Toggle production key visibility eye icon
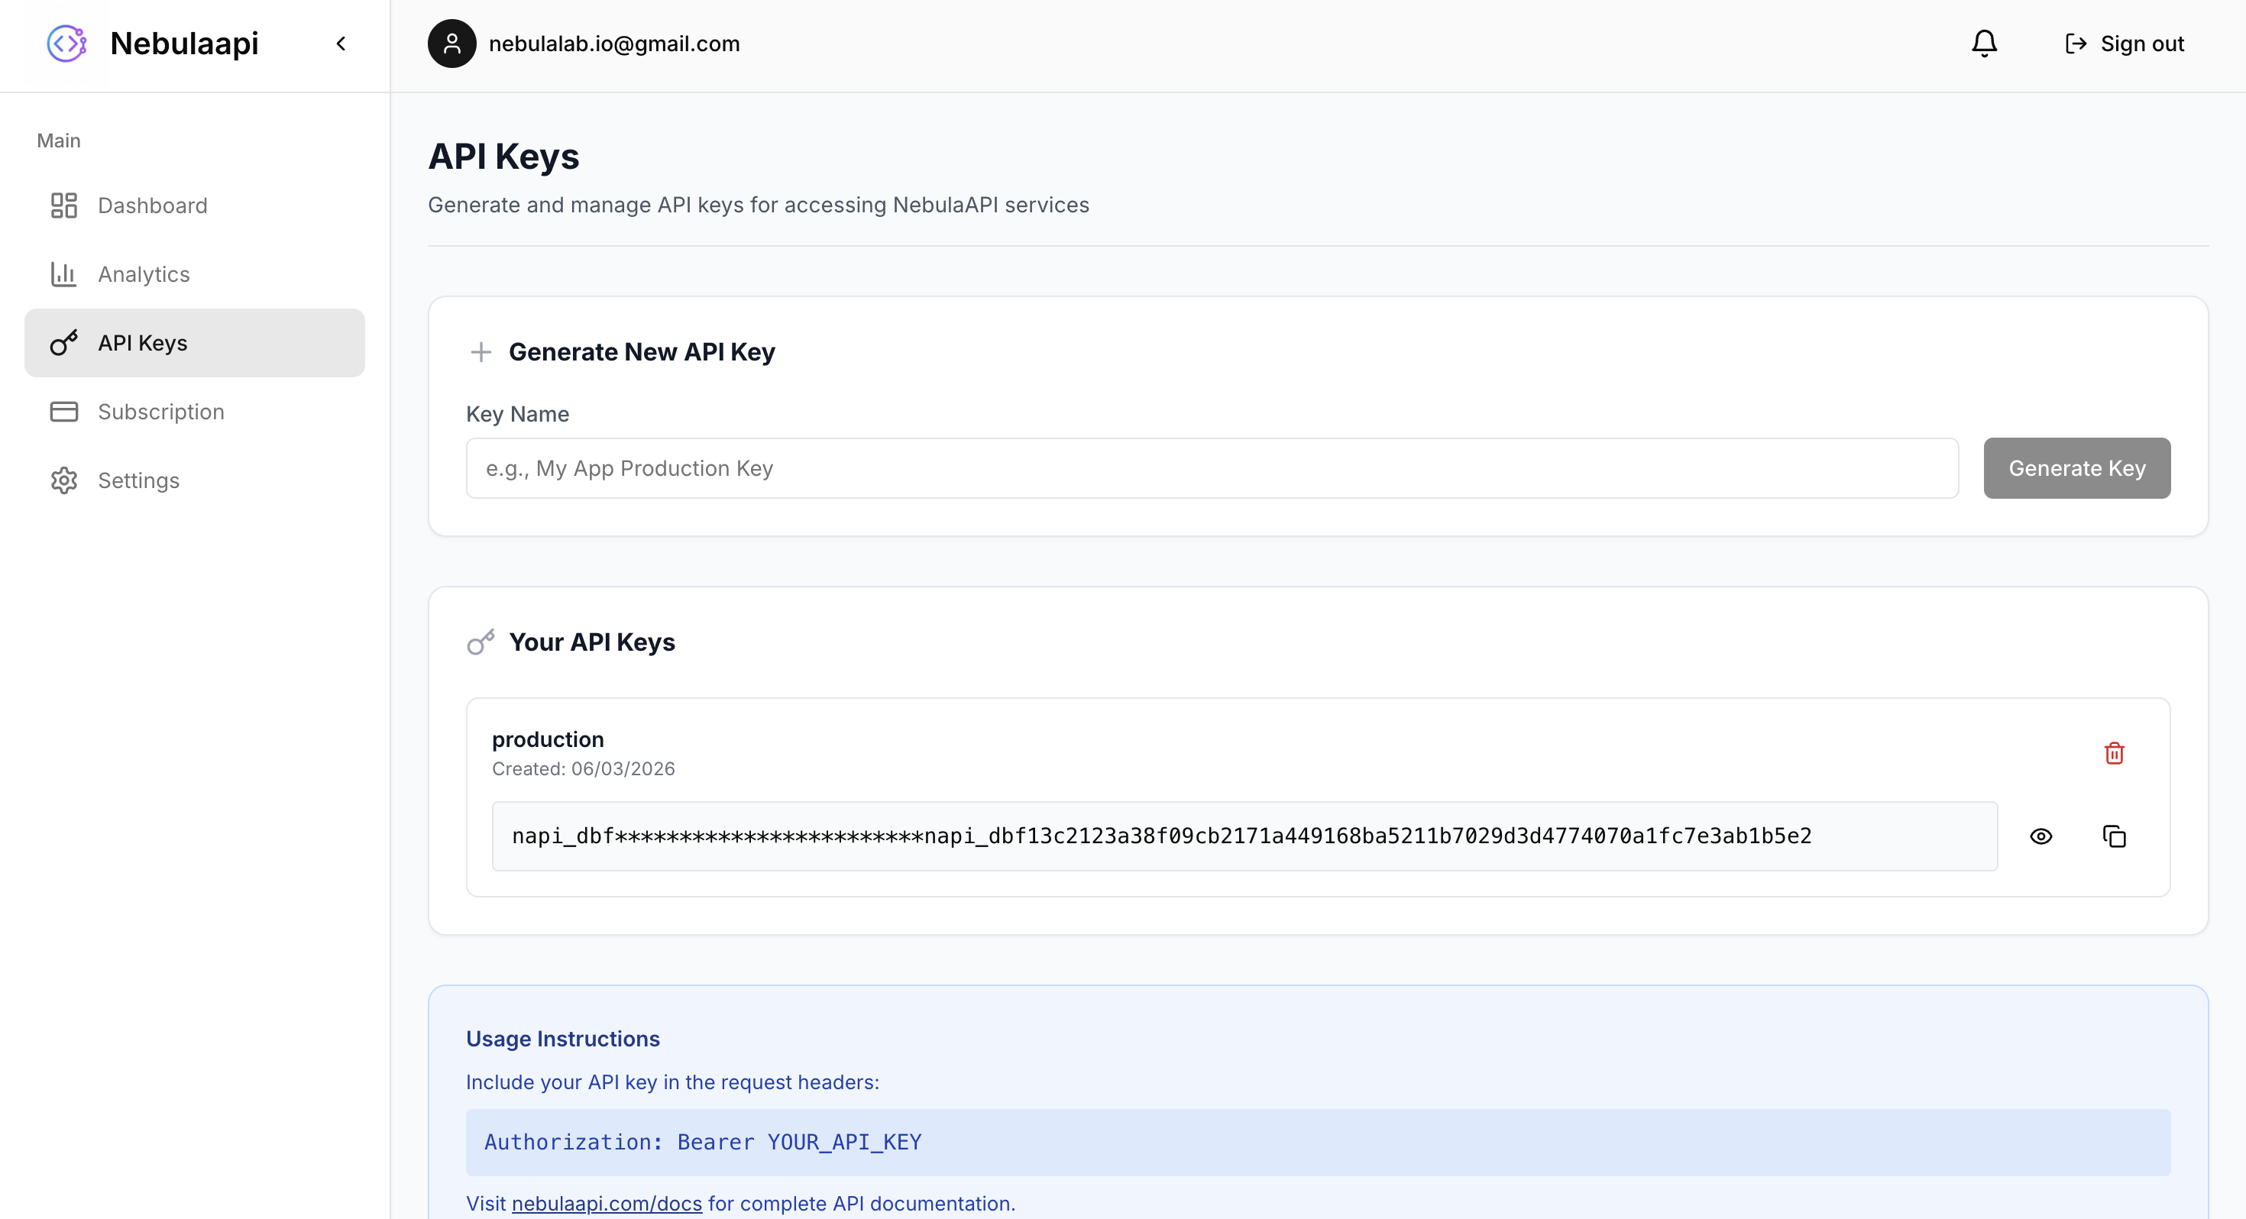This screenshot has width=2246, height=1219. click(x=2040, y=837)
